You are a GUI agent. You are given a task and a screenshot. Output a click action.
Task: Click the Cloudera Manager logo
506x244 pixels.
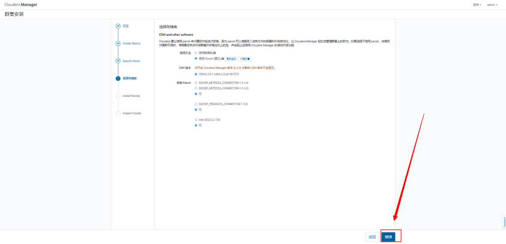[21, 5]
